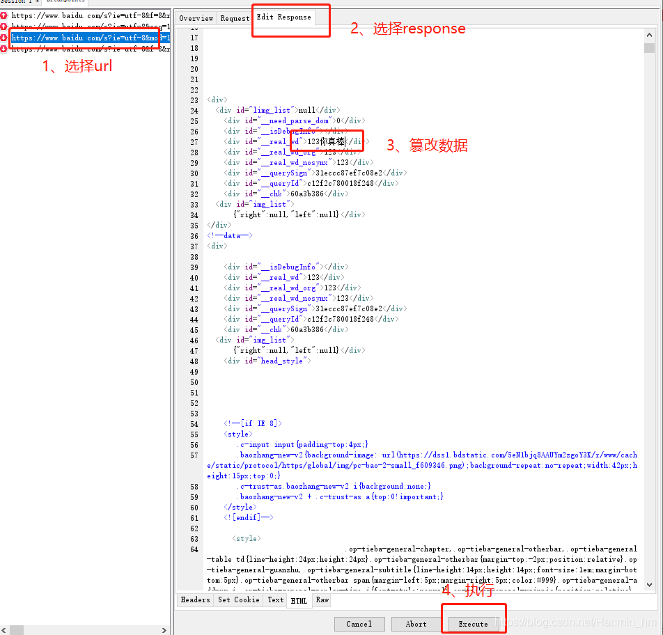Click the '<style>' tag on line 63
The height and width of the screenshot is (635, 663).
(247, 539)
